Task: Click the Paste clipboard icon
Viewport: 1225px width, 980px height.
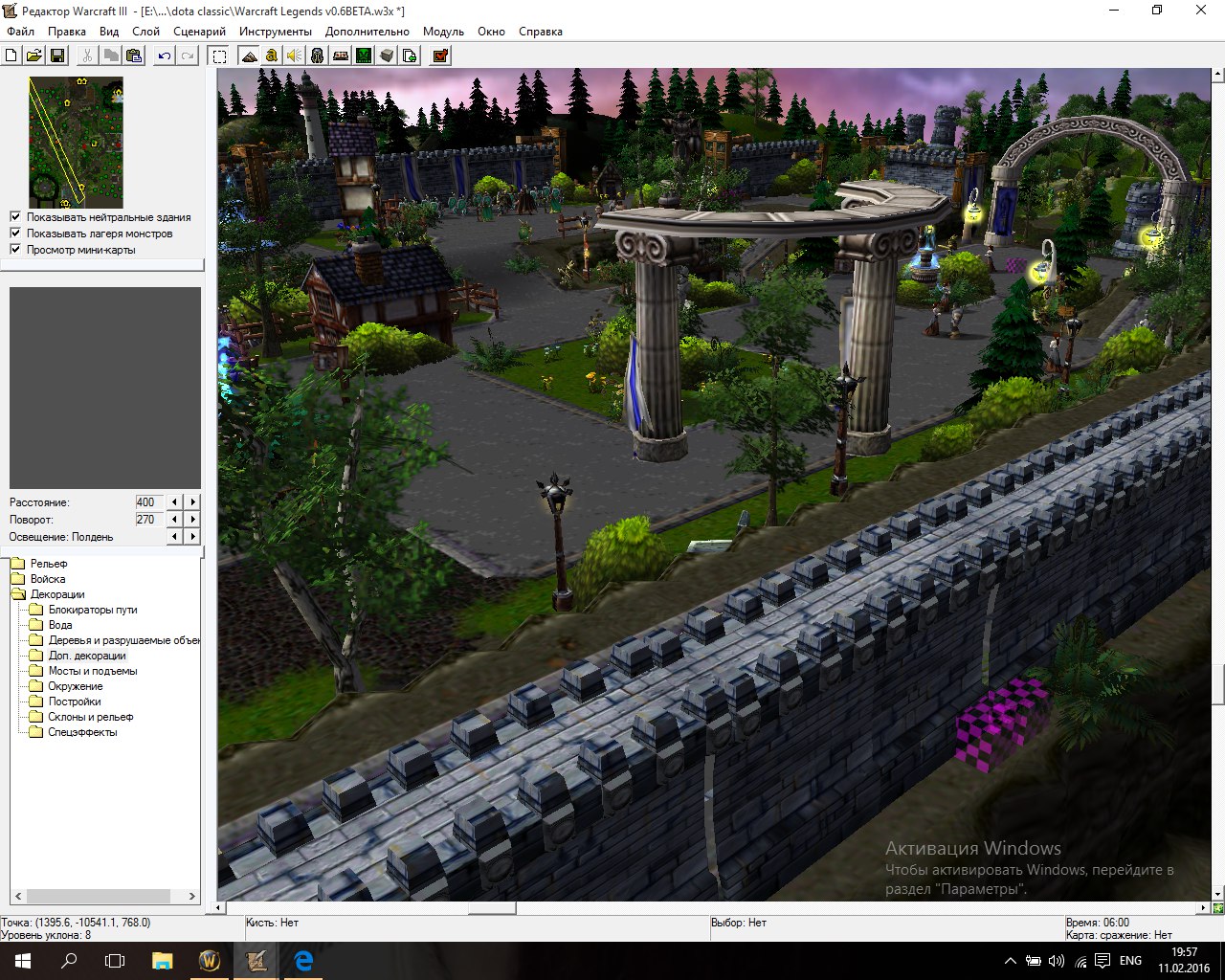Action: coord(134,56)
